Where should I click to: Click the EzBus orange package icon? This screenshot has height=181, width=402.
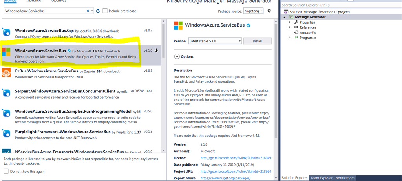6,72
